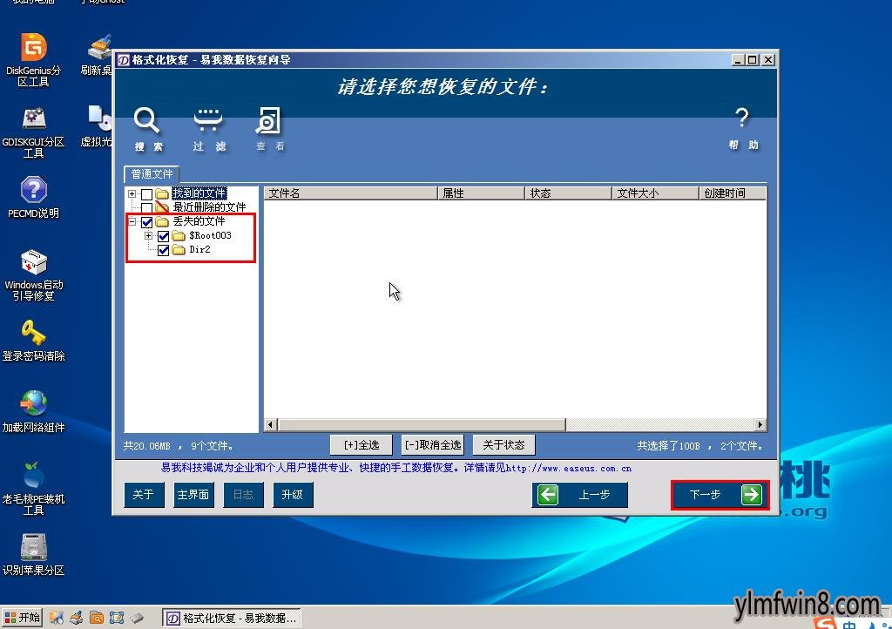This screenshot has width=892, height=629.
Task: Launch 识别苹果分区 desktop icon
Action: click(x=34, y=554)
